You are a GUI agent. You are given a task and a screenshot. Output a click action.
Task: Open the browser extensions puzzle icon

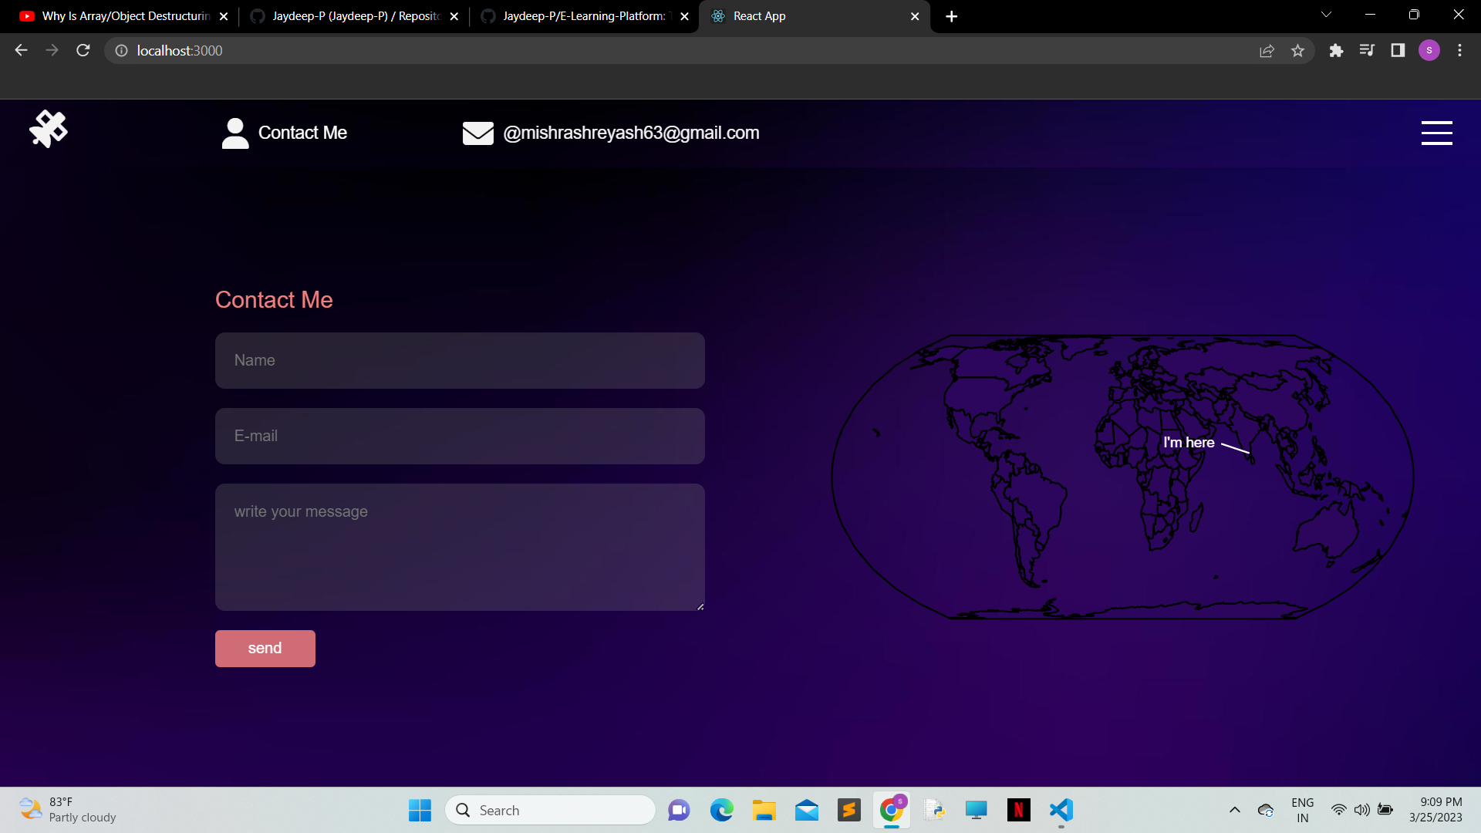click(x=1337, y=50)
